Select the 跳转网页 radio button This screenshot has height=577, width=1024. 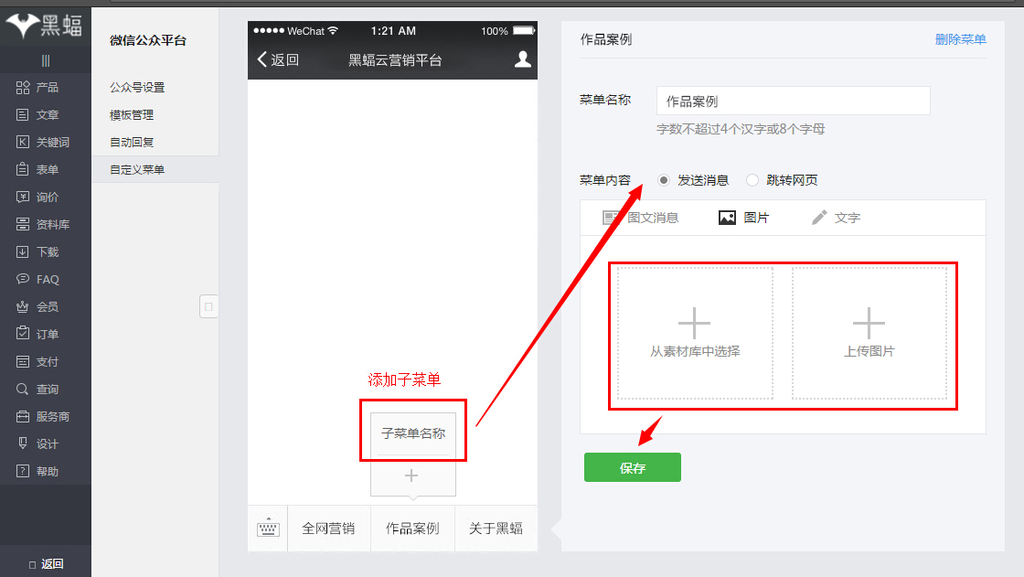pyautogui.click(x=752, y=180)
